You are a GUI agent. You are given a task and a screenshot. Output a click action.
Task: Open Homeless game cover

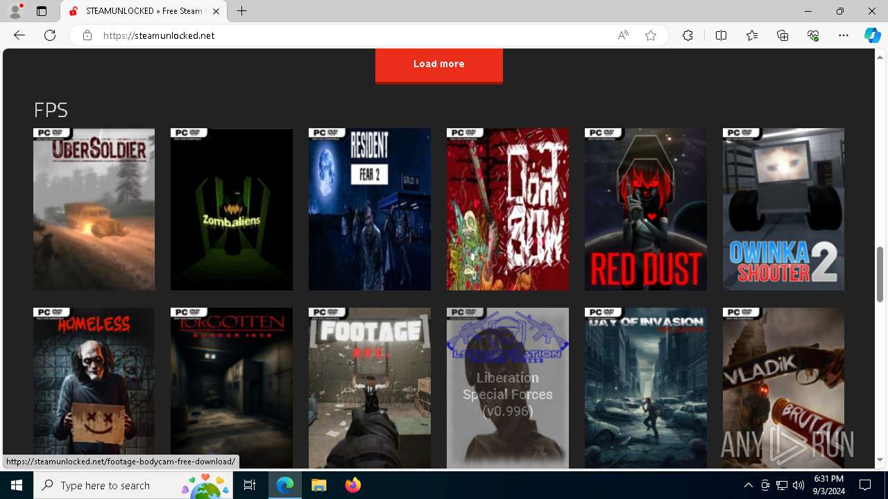(x=94, y=388)
